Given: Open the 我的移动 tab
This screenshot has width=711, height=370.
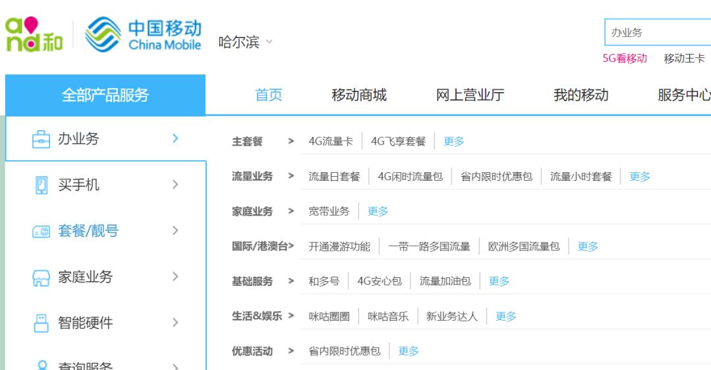Looking at the screenshot, I should 581,95.
